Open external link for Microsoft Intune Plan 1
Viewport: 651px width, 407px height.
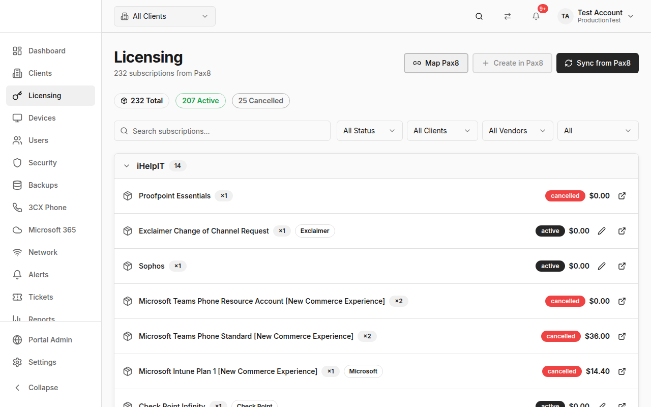[622, 371]
